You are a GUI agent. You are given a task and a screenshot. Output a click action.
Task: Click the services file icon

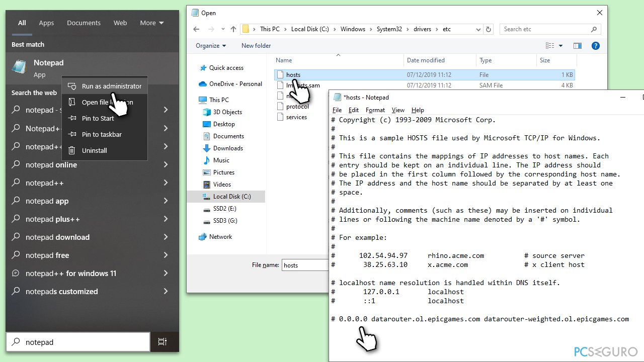281,117
